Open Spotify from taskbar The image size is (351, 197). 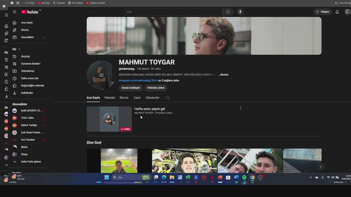(x=244, y=177)
